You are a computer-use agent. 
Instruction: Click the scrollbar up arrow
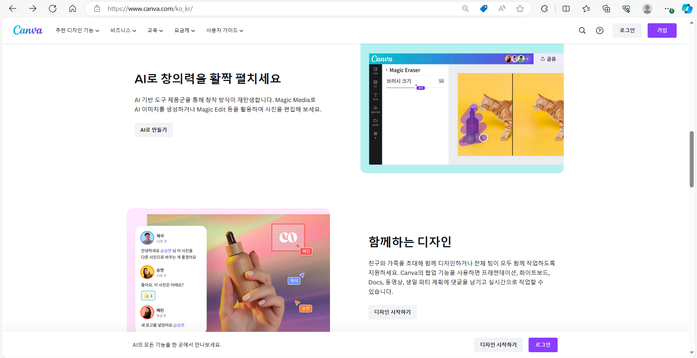point(692,23)
